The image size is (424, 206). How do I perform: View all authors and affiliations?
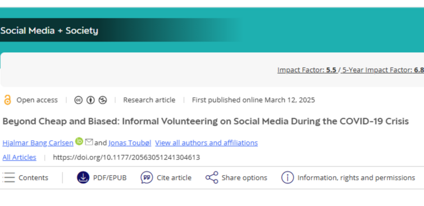click(206, 143)
